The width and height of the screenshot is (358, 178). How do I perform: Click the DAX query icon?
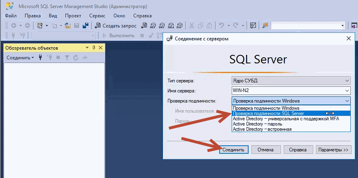[180, 25]
